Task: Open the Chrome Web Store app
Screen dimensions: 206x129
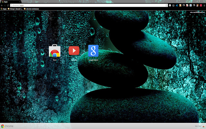Action: 55,51
